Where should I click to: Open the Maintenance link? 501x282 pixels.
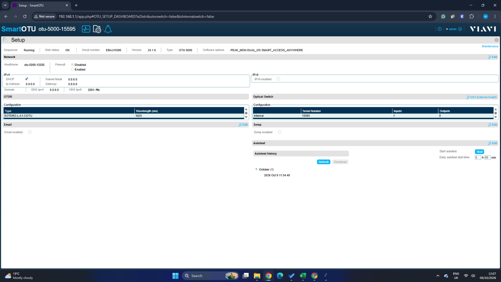[x=490, y=46]
